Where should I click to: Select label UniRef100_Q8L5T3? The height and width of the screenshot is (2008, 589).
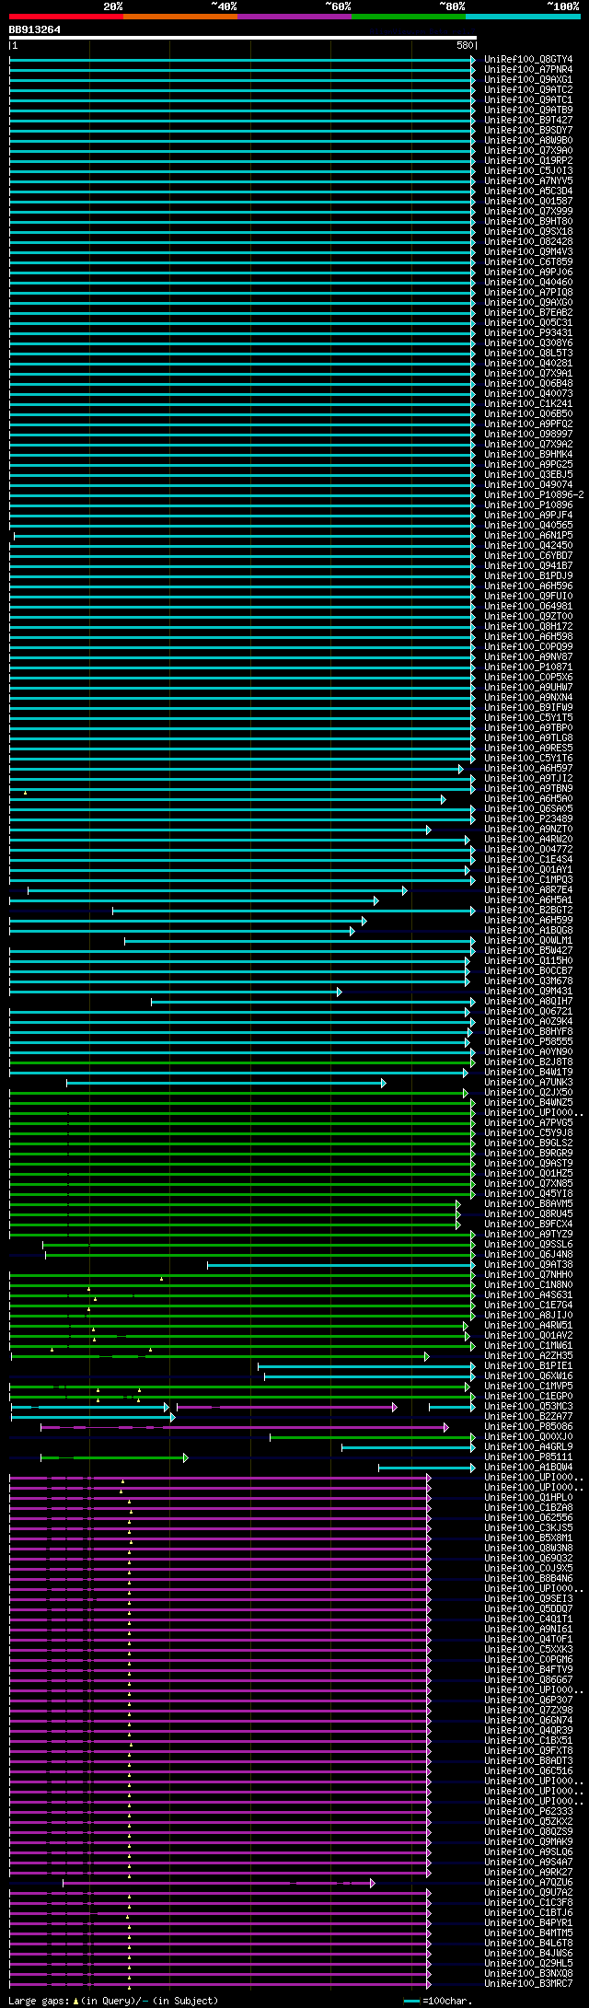528,354
